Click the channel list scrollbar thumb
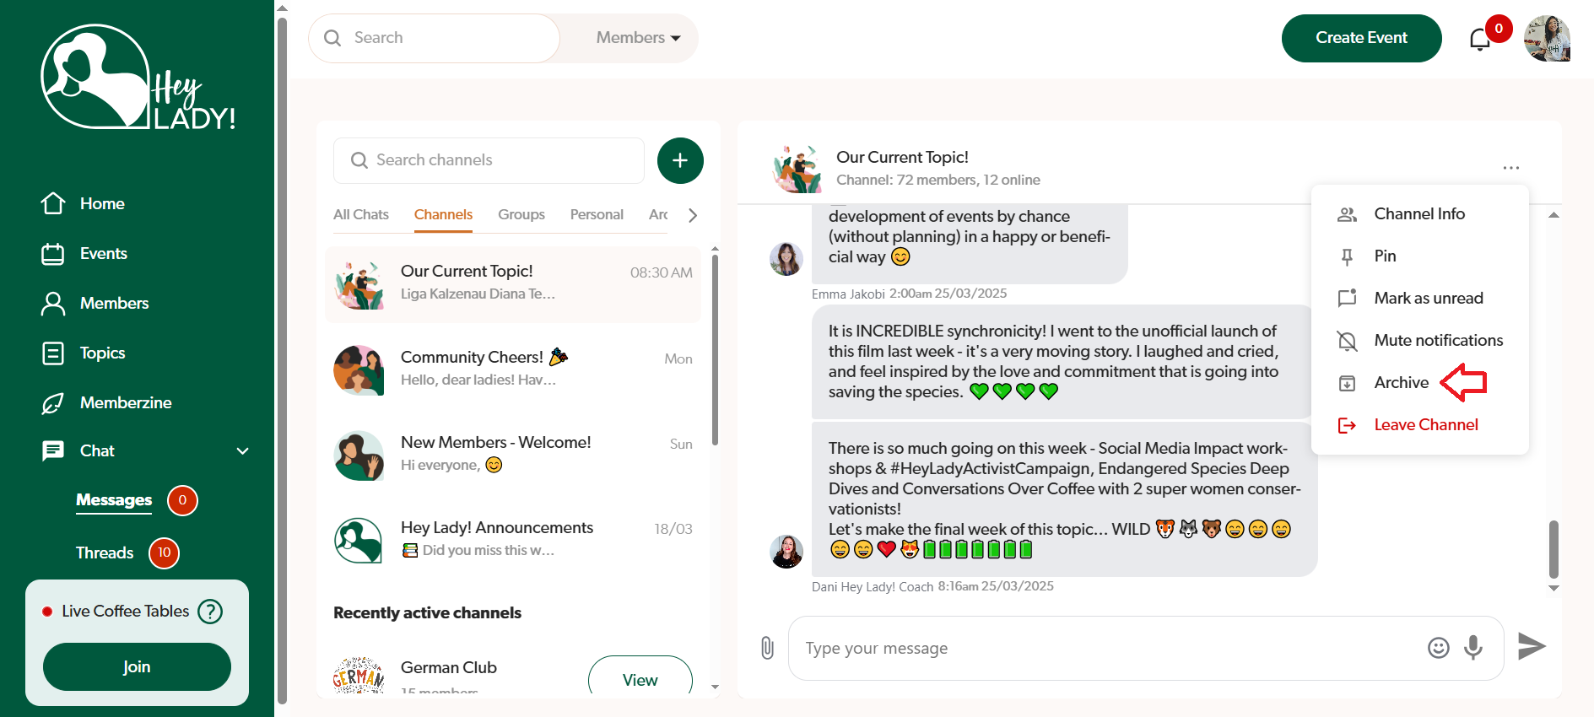 coord(716,349)
